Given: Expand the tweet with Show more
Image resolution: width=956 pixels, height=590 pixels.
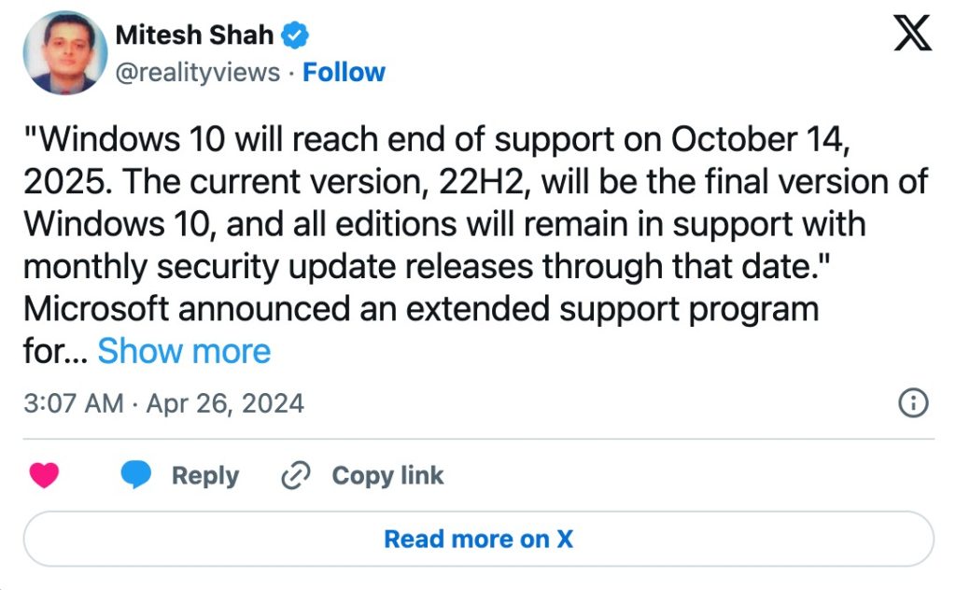Looking at the screenshot, I should click(x=184, y=351).
